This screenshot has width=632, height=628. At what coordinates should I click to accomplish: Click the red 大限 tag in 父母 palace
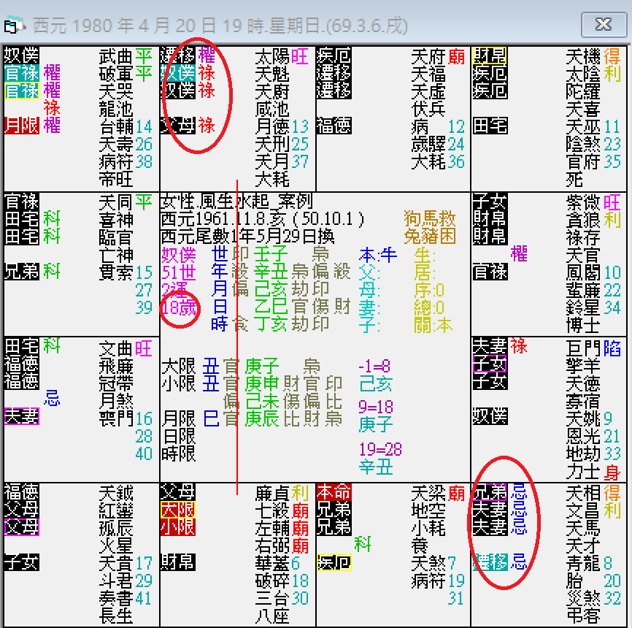177,509
